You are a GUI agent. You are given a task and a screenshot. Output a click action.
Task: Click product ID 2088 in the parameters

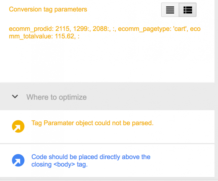(x=100, y=29)
